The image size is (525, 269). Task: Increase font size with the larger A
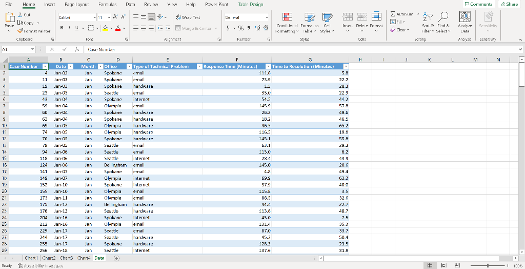pos(115,17)
